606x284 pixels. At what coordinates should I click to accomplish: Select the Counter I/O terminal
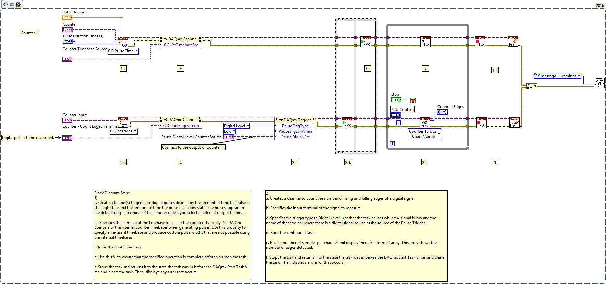[67, 30]
